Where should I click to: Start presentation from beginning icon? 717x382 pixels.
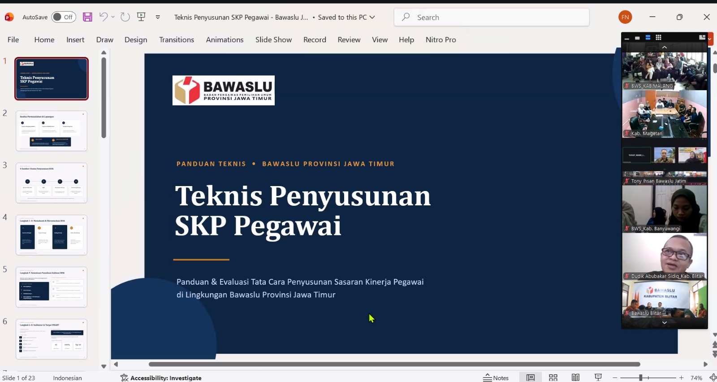point(142,17)
